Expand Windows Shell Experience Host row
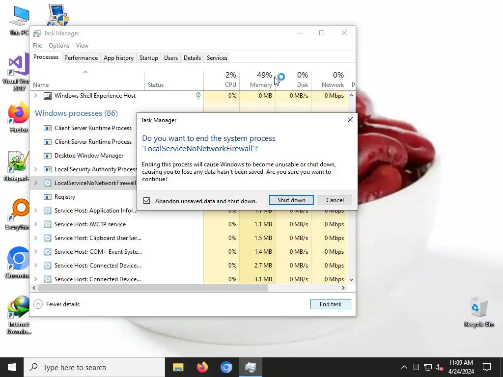The width and height of the screenshot is (503, 377). (x=35, y=96)
